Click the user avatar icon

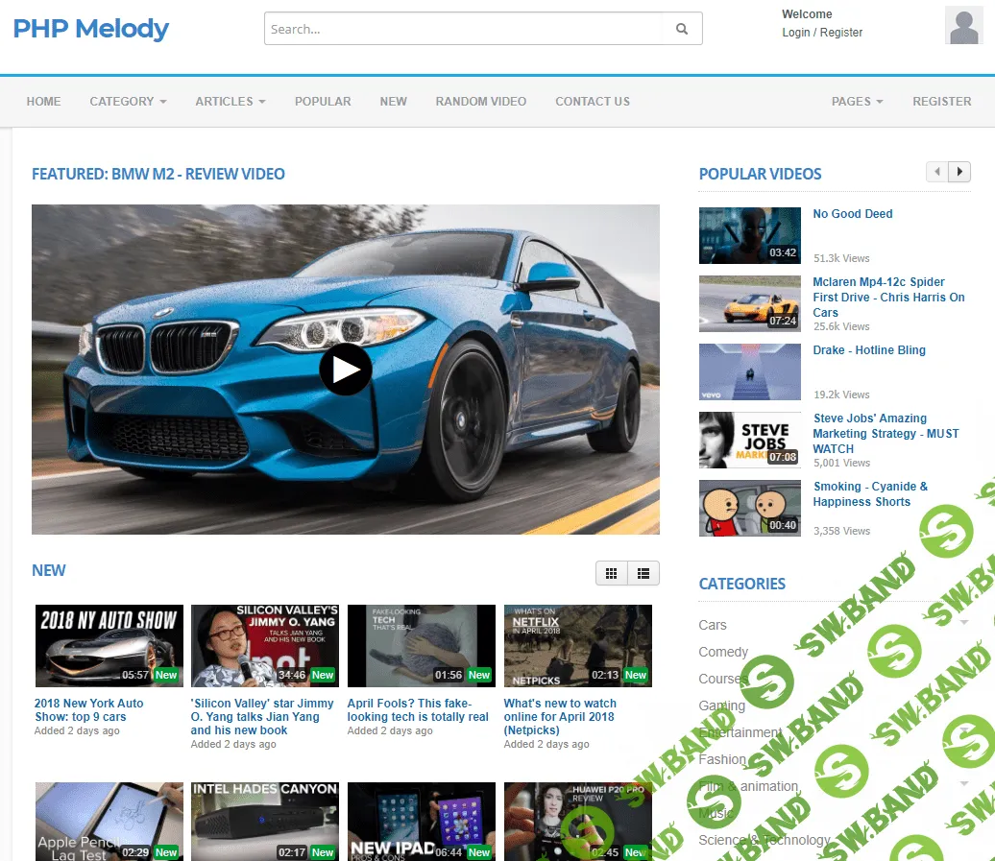pyautogui.click(x=963, y=25)
